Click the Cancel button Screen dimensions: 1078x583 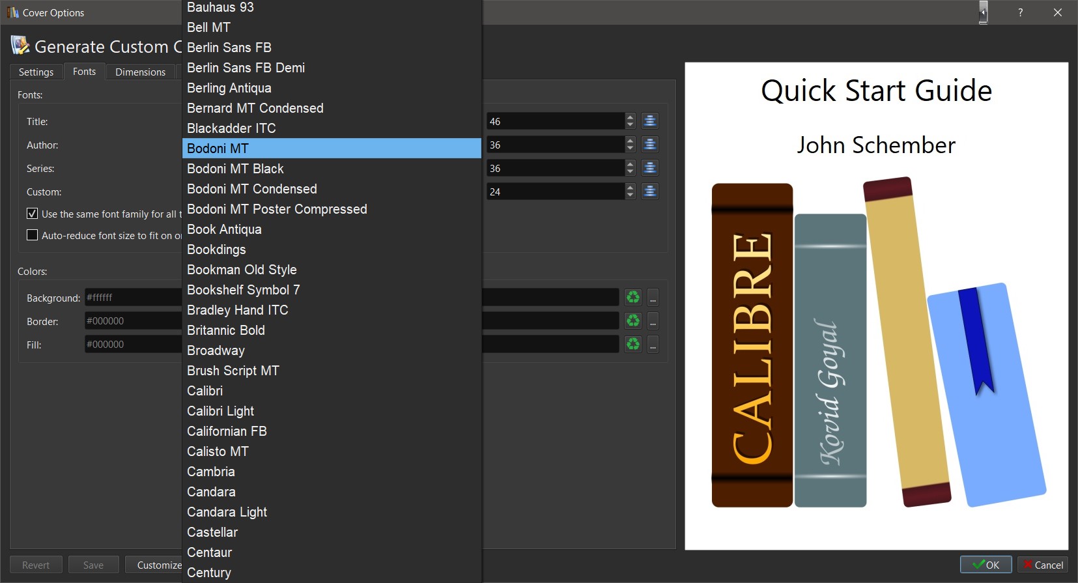pos(1042,565)
